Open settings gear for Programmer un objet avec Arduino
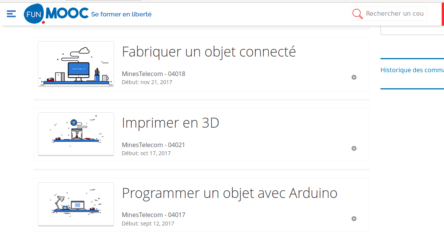 354,219
